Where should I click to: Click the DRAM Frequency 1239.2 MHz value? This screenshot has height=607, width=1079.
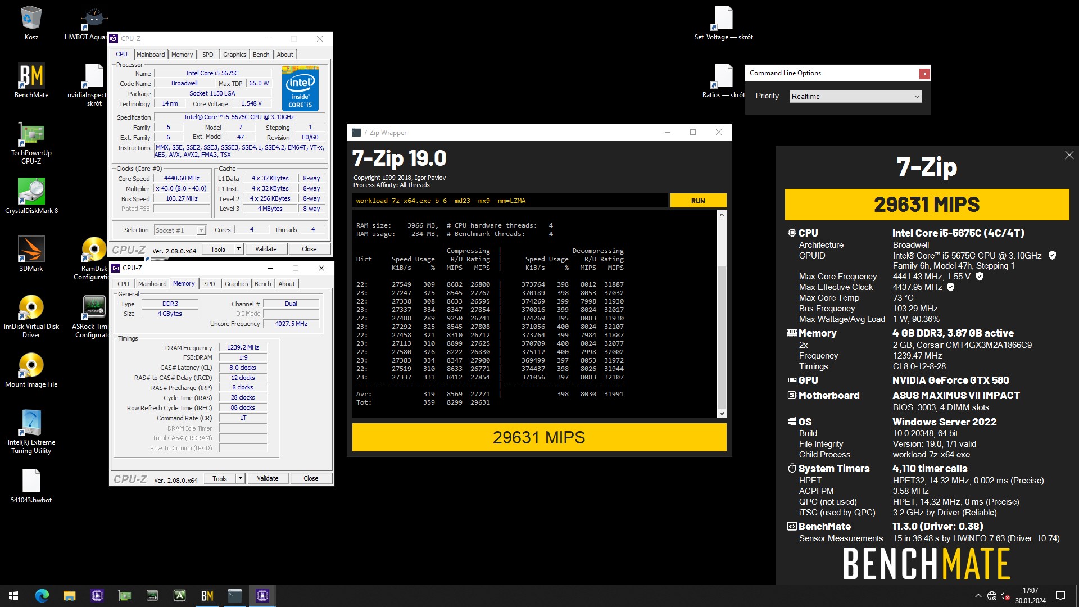tap(243, 348)
